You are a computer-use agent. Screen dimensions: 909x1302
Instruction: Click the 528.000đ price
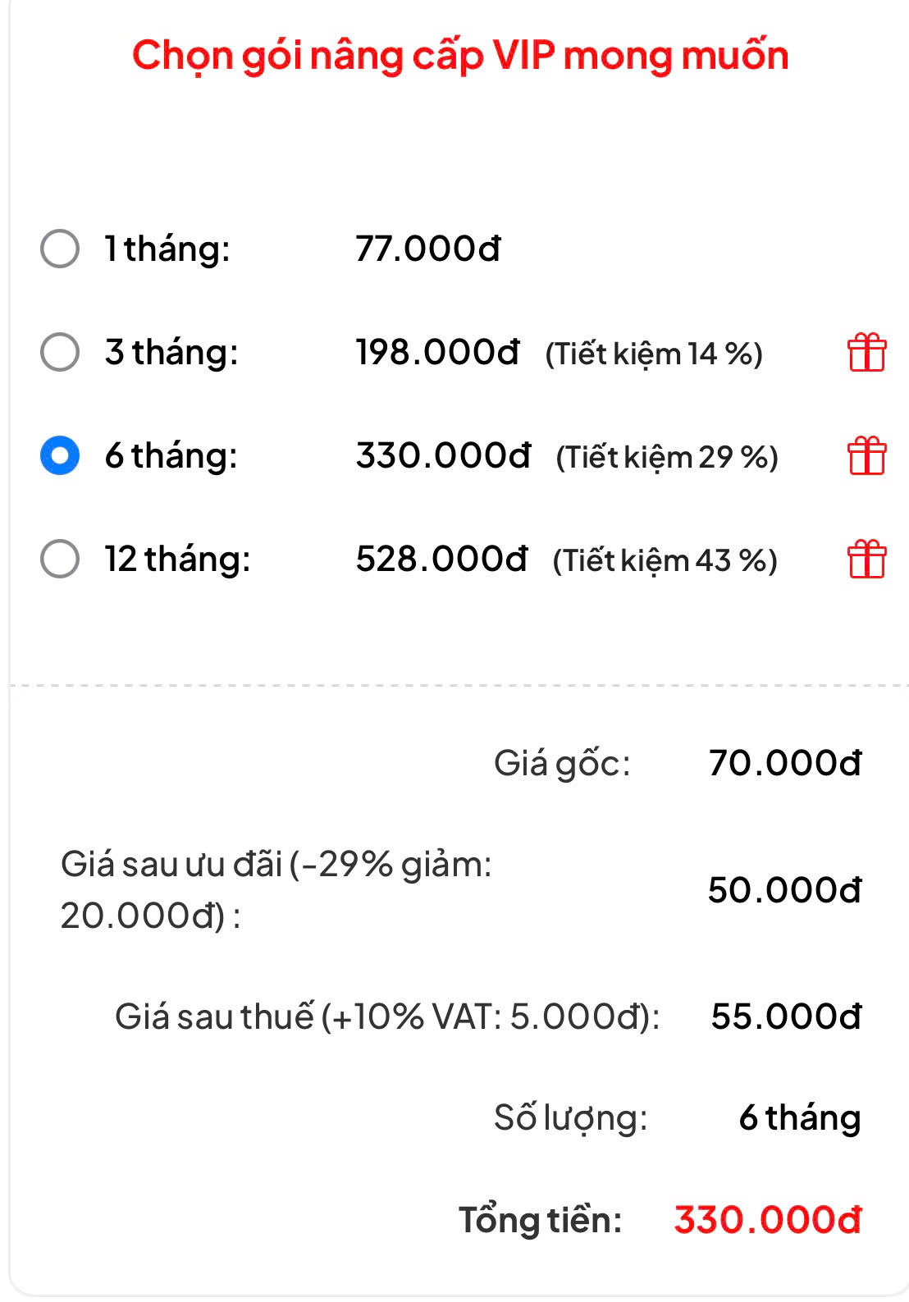(441, 559)
